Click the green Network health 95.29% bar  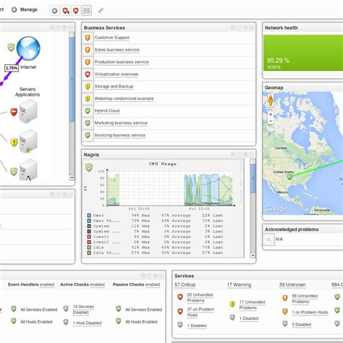coord(303,53)
